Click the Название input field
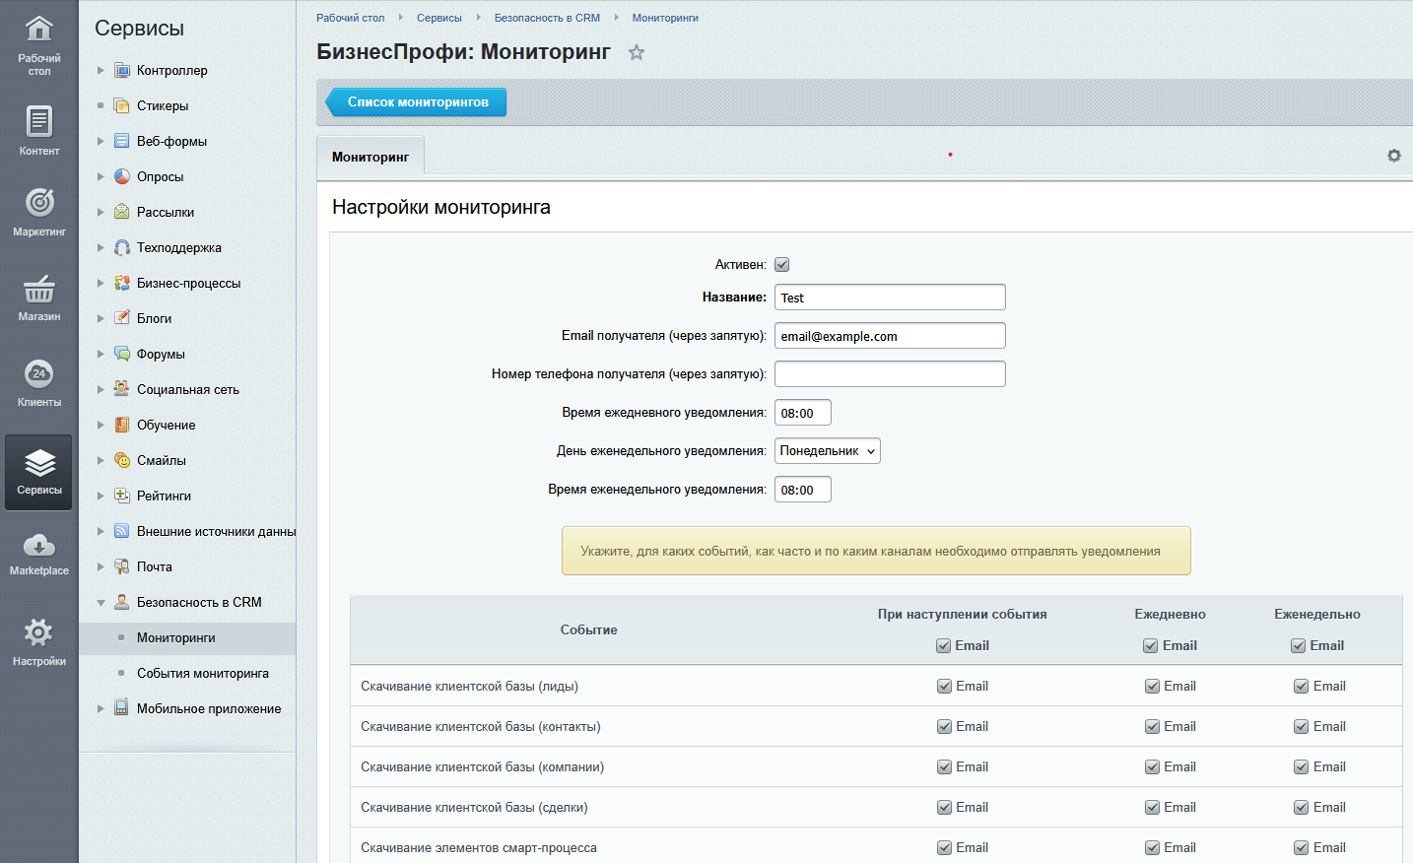Screen dimensions: 1413x863 click(890, 298)
